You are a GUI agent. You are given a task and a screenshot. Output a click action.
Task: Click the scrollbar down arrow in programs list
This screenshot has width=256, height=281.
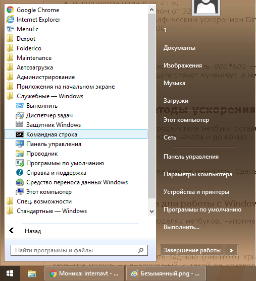pos(151,212)
